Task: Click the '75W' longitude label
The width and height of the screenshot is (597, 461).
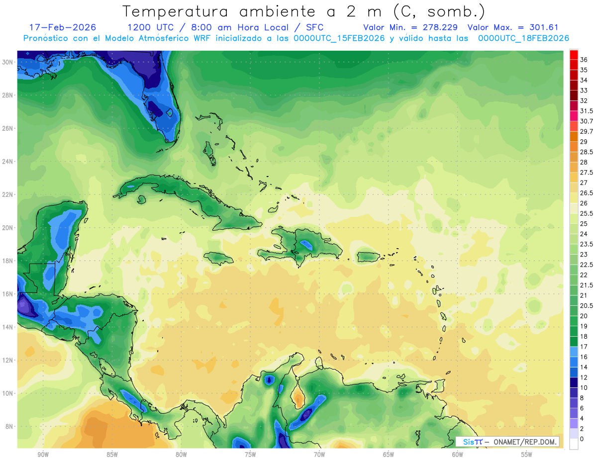Action: (x=250, y=455)
